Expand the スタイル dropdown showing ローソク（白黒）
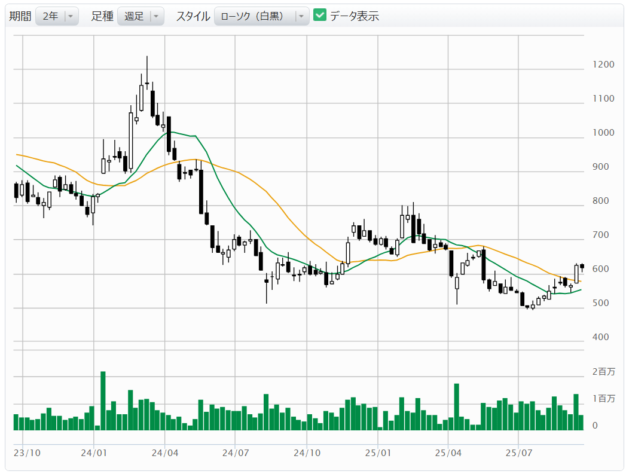 261,16
